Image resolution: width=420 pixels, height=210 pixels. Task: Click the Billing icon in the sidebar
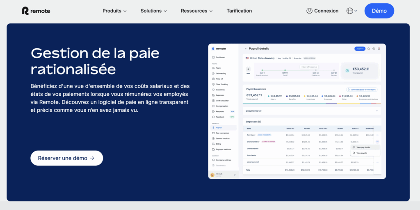pyautogui.click(x=213, y=144)
